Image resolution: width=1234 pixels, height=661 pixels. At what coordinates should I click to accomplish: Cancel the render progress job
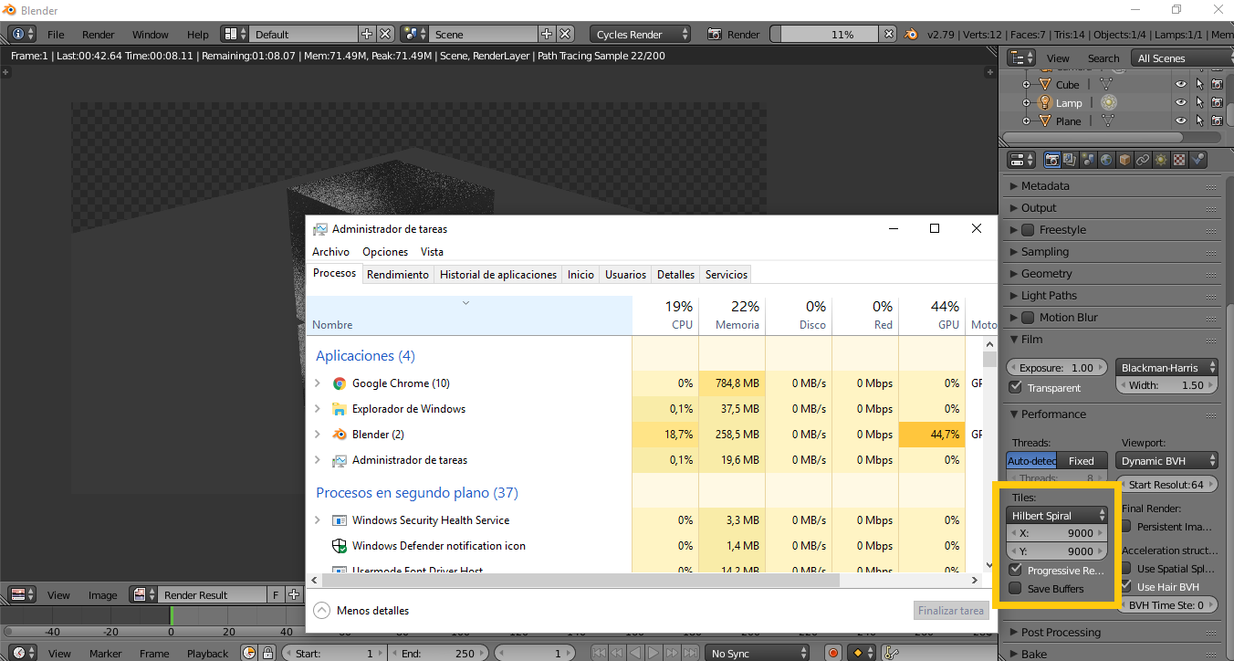point(888,34)
